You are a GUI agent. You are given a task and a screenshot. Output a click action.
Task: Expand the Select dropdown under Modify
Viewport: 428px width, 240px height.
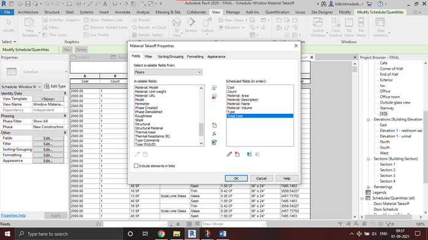pos(9,42)
